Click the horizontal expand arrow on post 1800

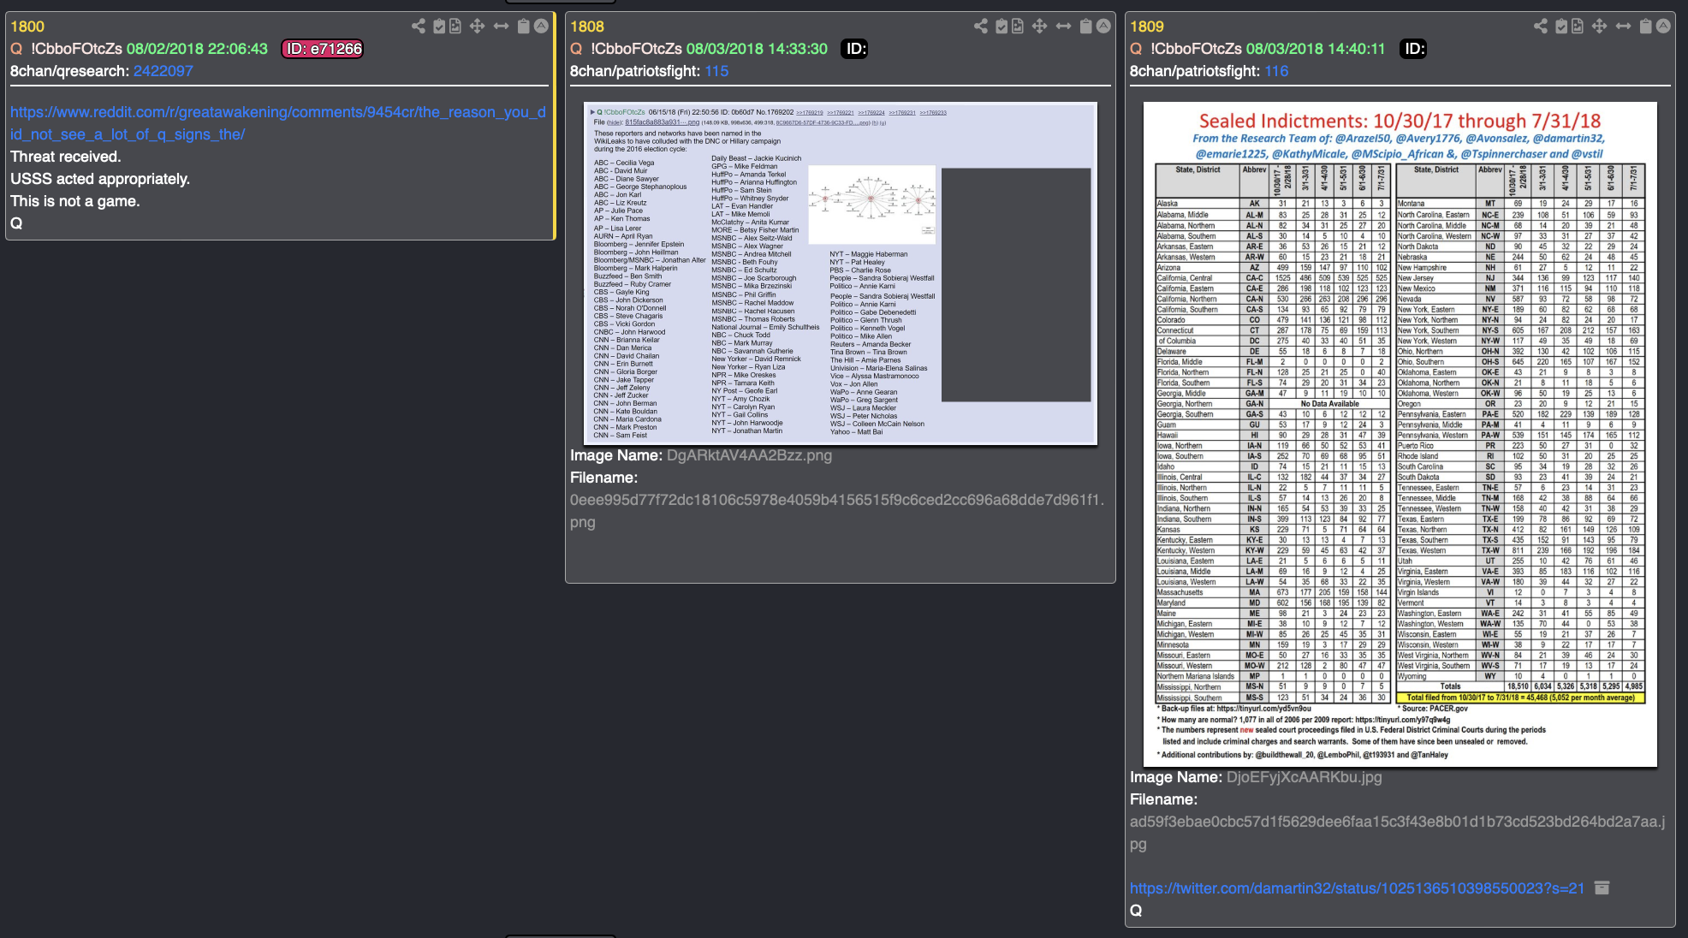point(501,26)
